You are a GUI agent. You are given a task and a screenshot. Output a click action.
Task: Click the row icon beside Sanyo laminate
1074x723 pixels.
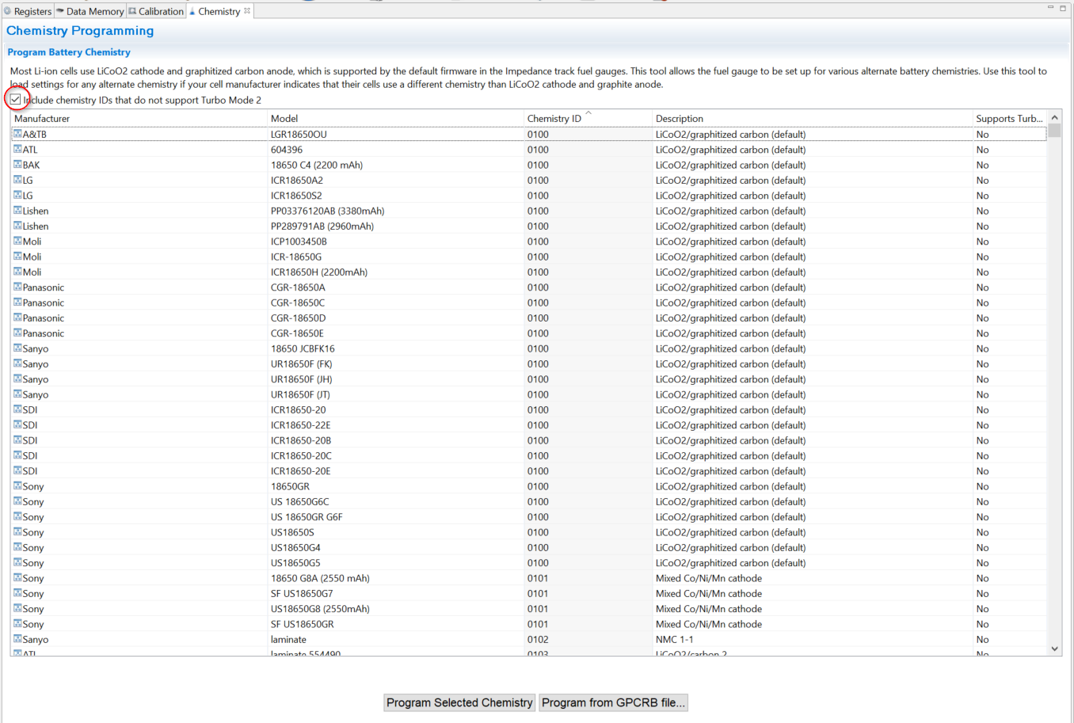point(17,639)
